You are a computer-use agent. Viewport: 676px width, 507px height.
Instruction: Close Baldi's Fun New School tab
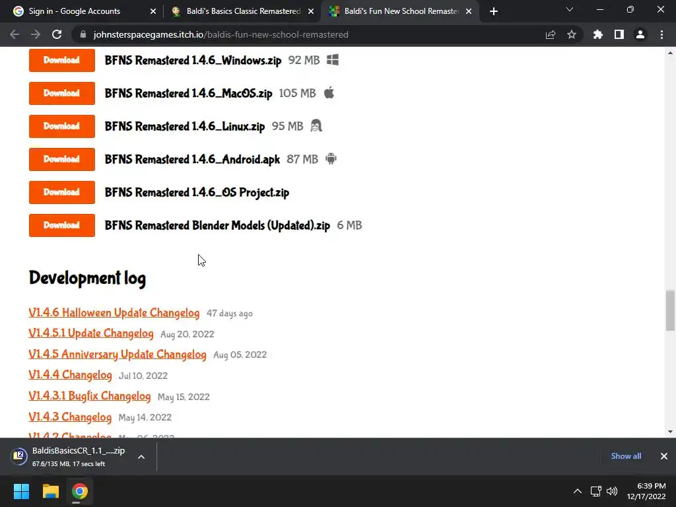[x=469, y=11]
